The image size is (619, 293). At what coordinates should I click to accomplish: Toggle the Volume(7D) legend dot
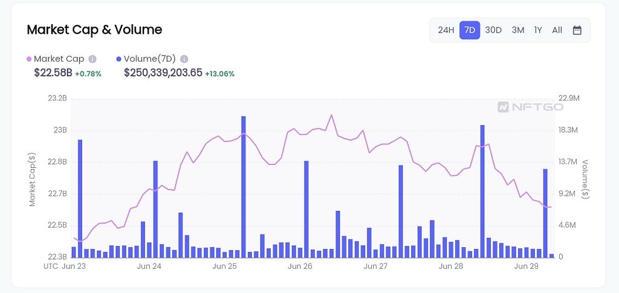119,59
